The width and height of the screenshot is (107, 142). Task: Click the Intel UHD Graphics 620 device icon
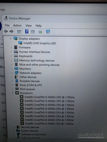20,43
